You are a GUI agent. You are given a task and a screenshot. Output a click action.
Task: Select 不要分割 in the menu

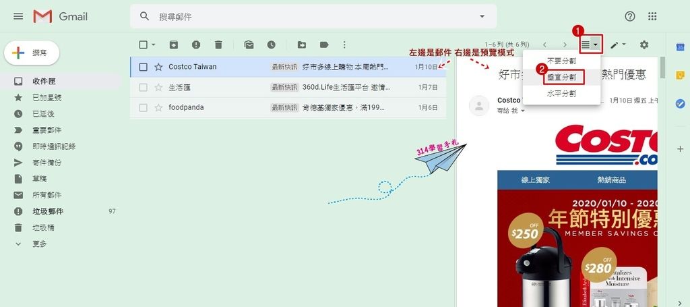pos(561,61)
